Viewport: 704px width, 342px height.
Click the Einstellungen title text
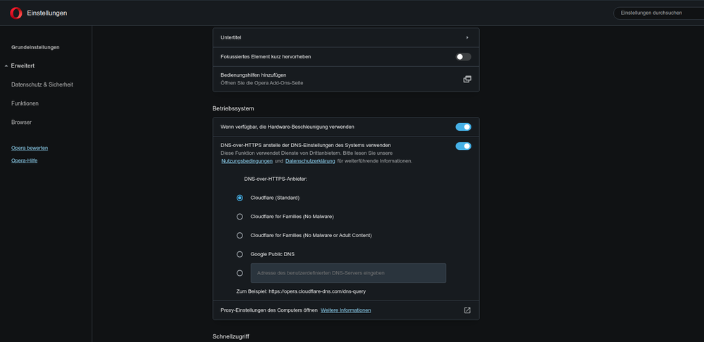(47, 13)
